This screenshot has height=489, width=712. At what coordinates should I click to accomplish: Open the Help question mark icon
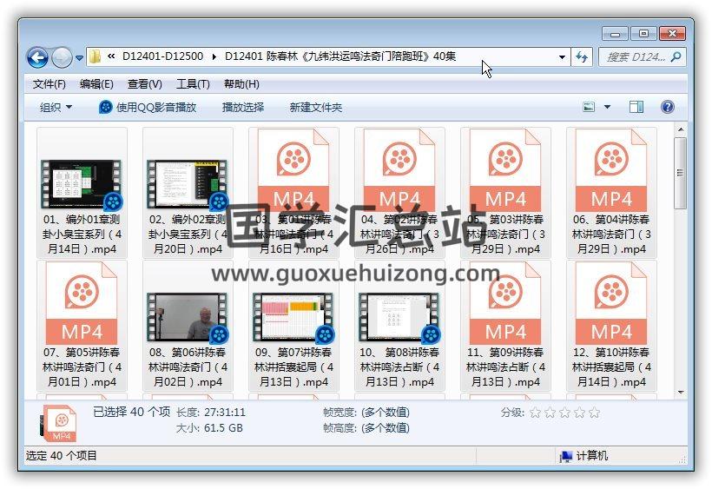668,107
